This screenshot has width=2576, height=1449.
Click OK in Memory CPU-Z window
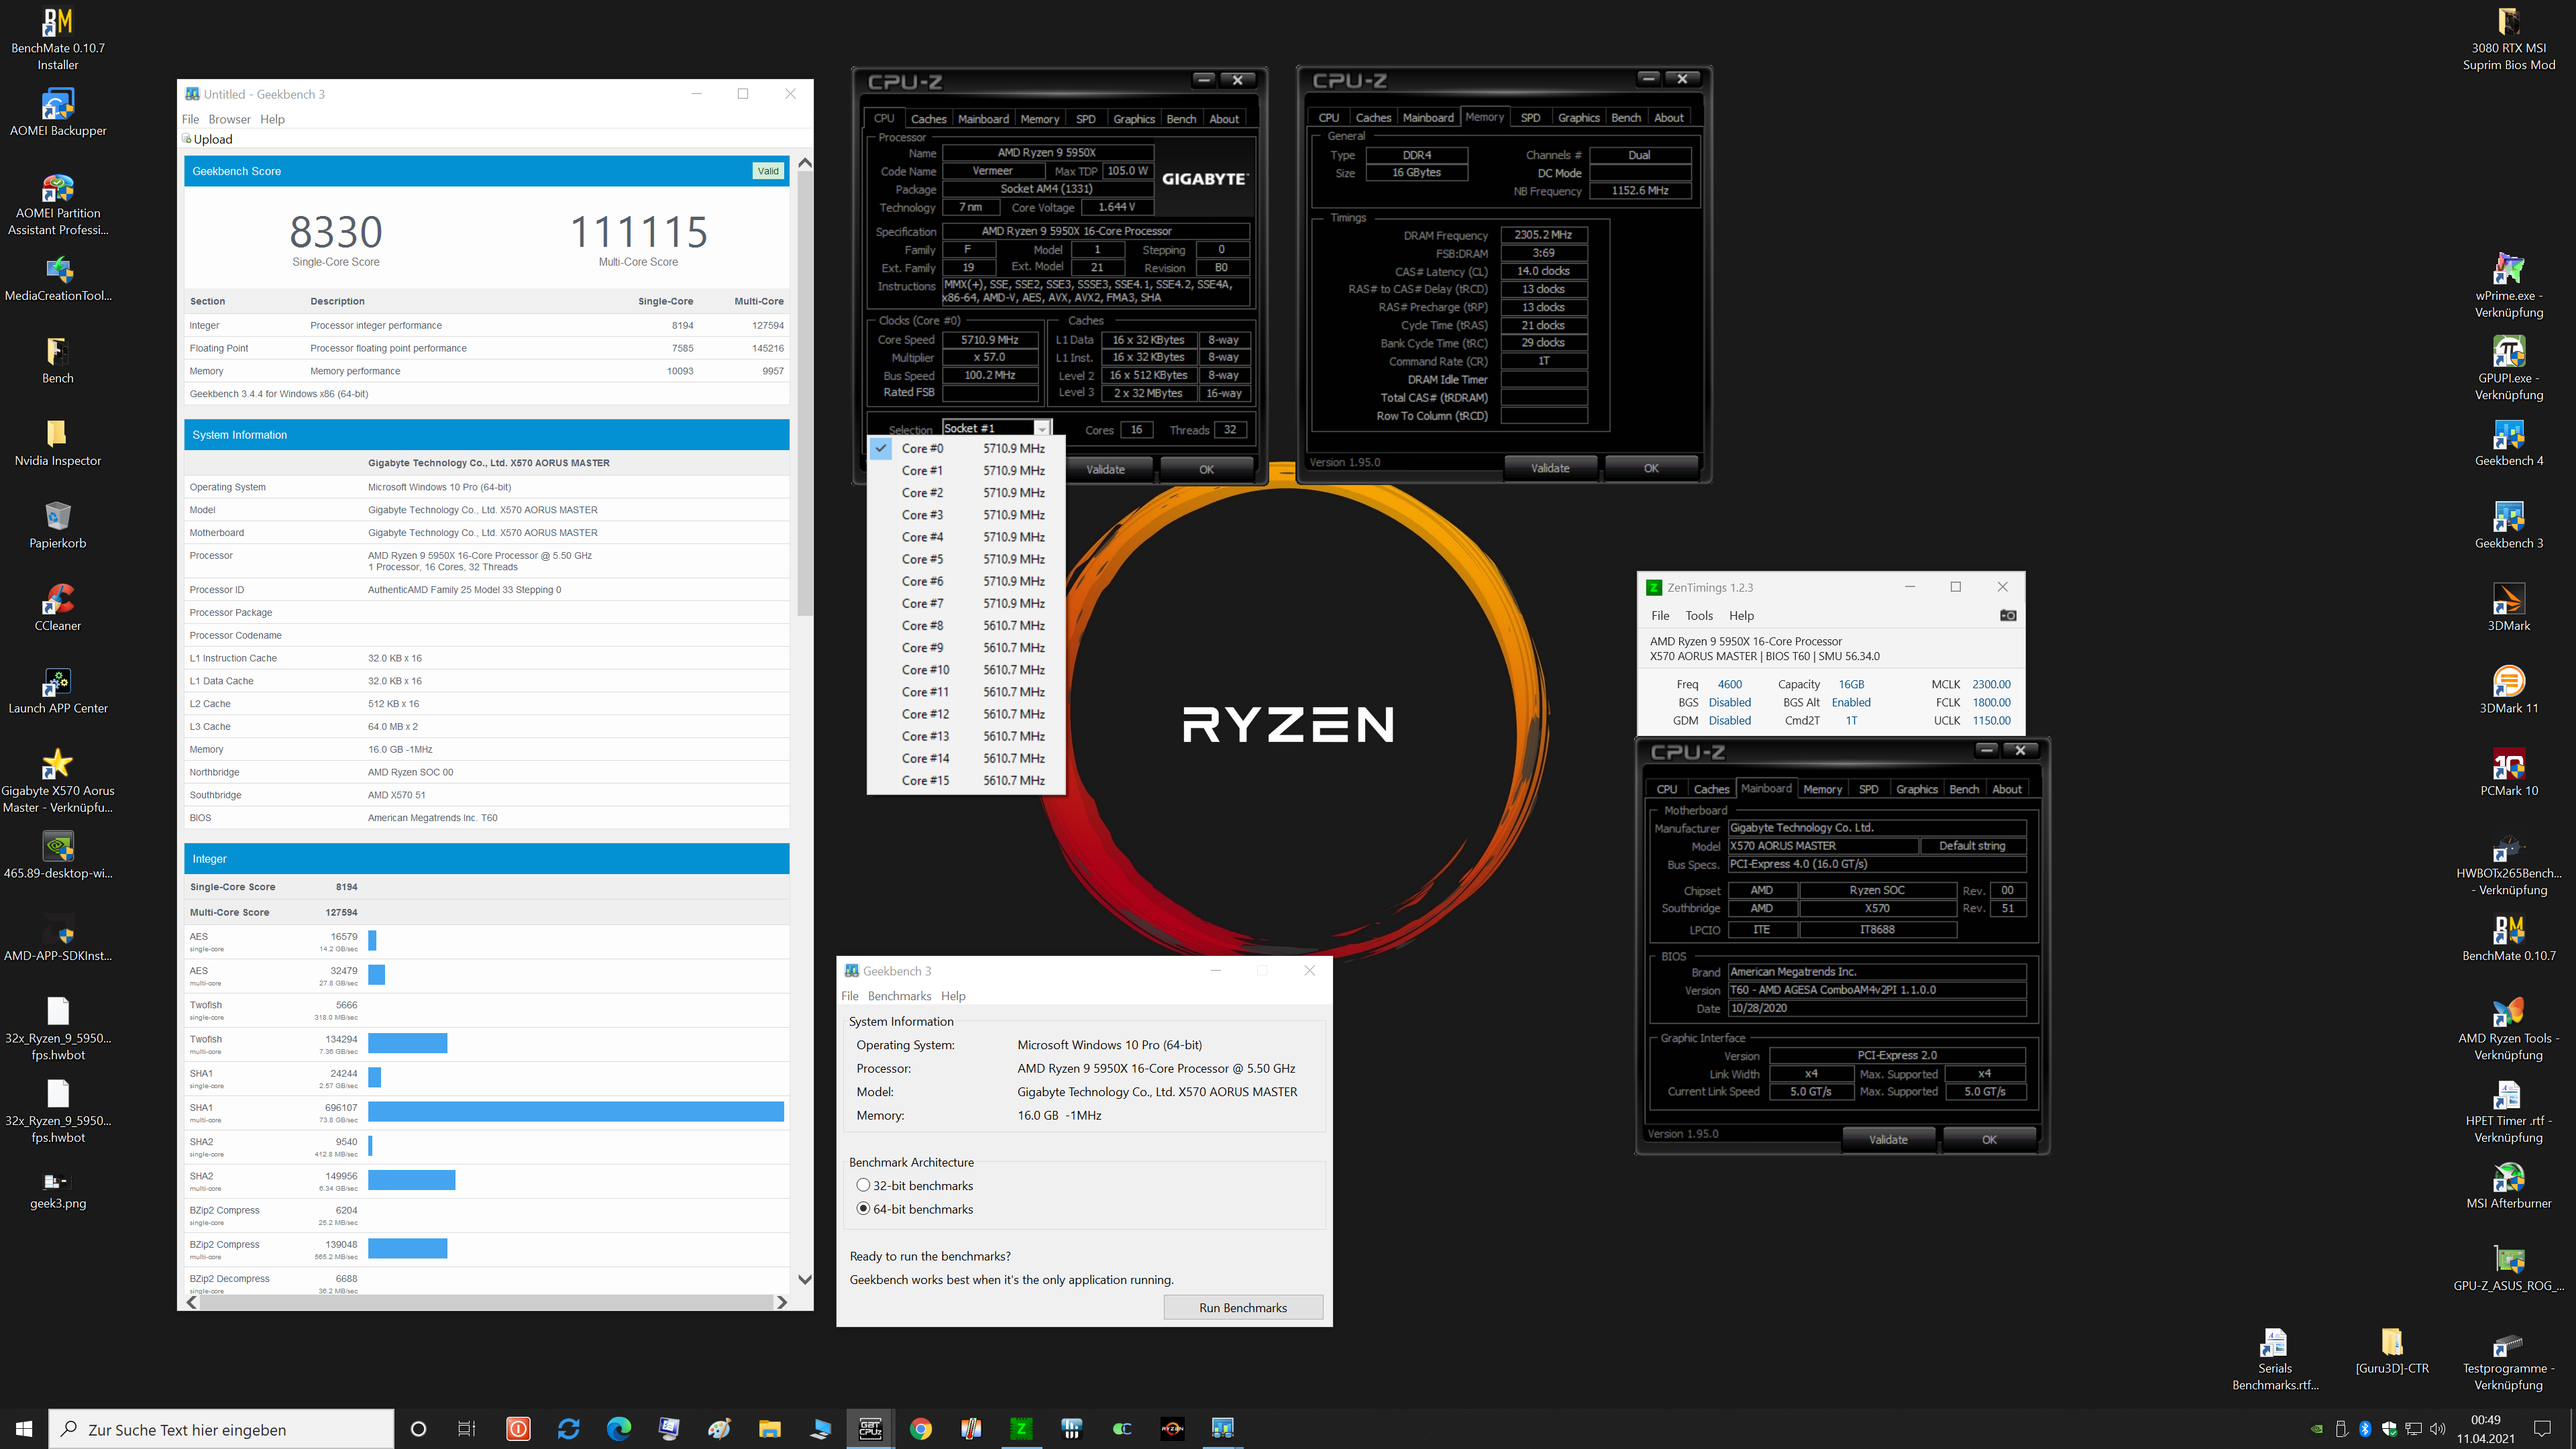[x=1651, y=468]
